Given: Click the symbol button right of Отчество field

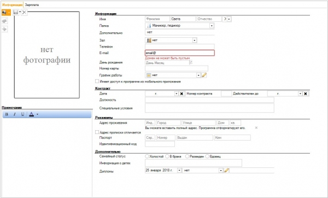Looking at the screenshot, I should [225, 19].
